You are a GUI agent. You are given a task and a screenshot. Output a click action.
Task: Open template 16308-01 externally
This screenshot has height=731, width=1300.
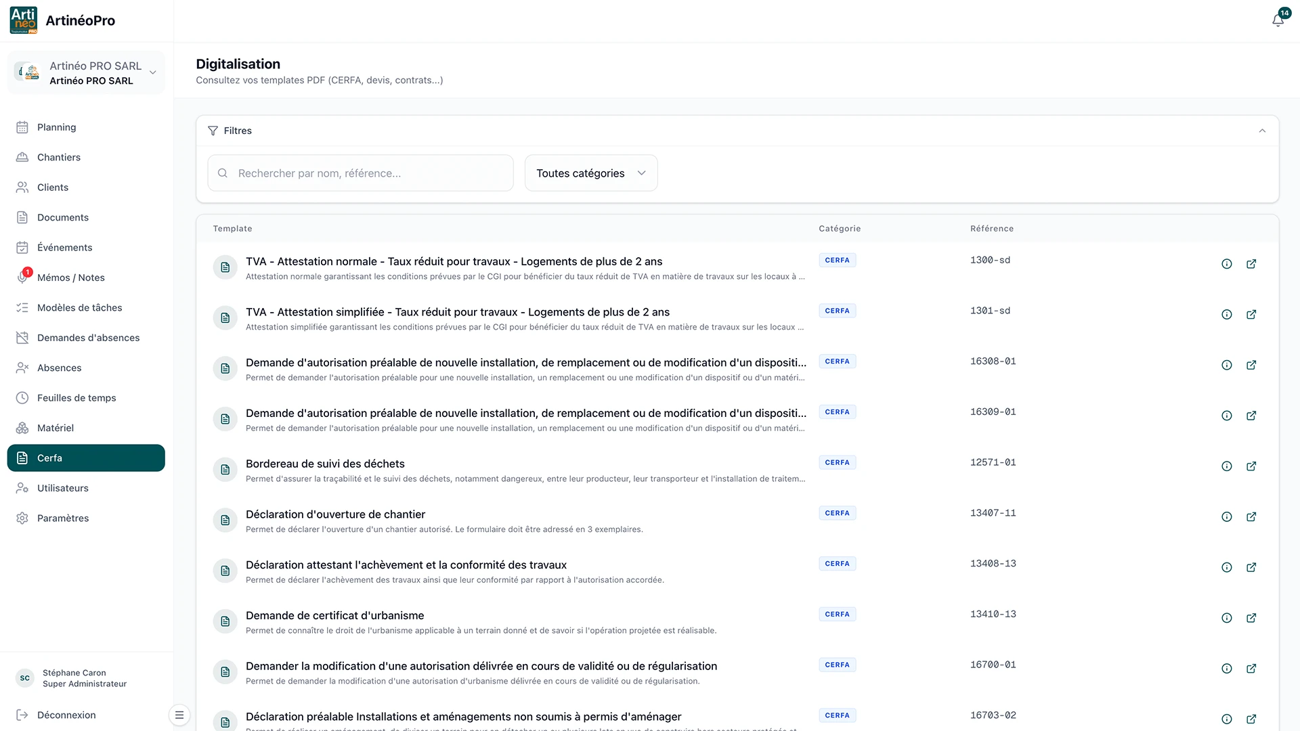(x=1251, y=365)
